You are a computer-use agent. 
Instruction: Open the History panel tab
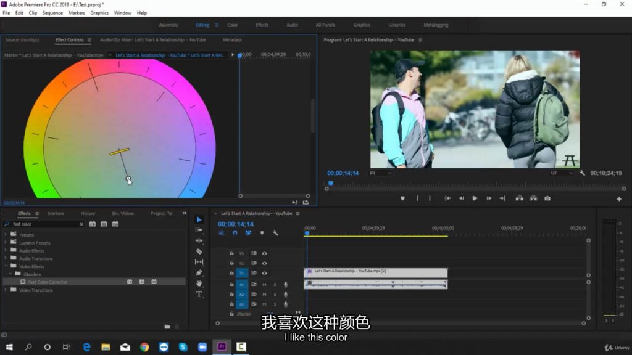tap(88, 213)
